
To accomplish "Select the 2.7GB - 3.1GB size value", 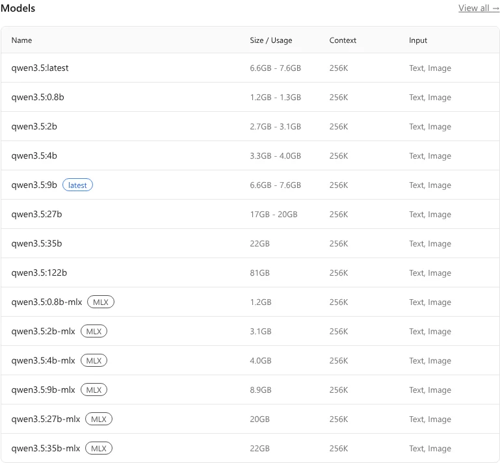I will [x=276, y=126].
